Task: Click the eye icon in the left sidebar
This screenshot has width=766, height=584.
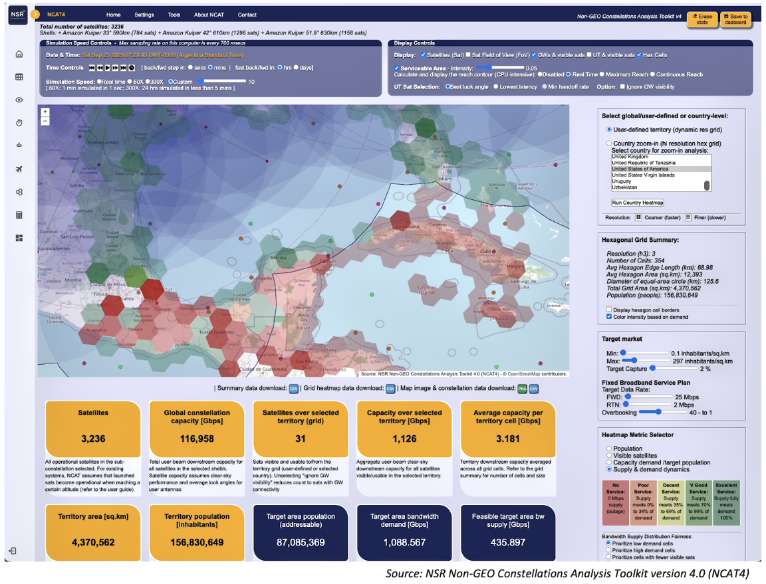Action: pos(19,100)
